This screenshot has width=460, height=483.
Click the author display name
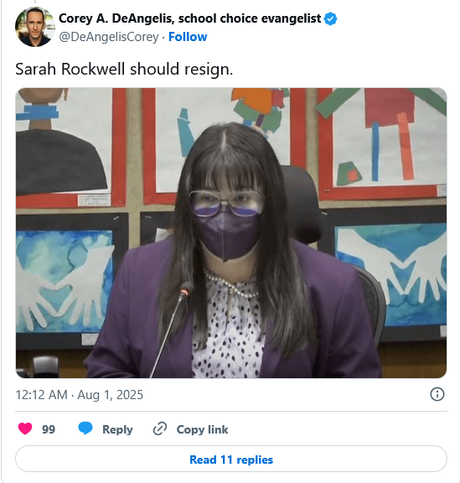(189, 18)
